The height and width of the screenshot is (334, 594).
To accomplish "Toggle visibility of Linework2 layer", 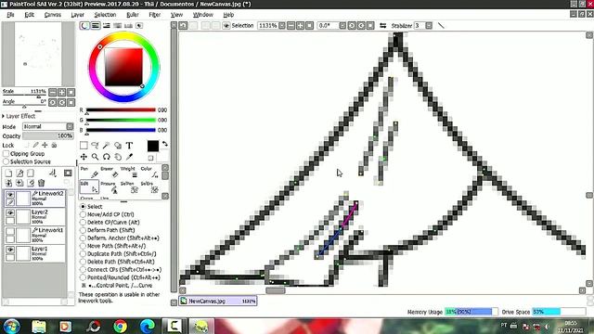I will pos(10,195).
